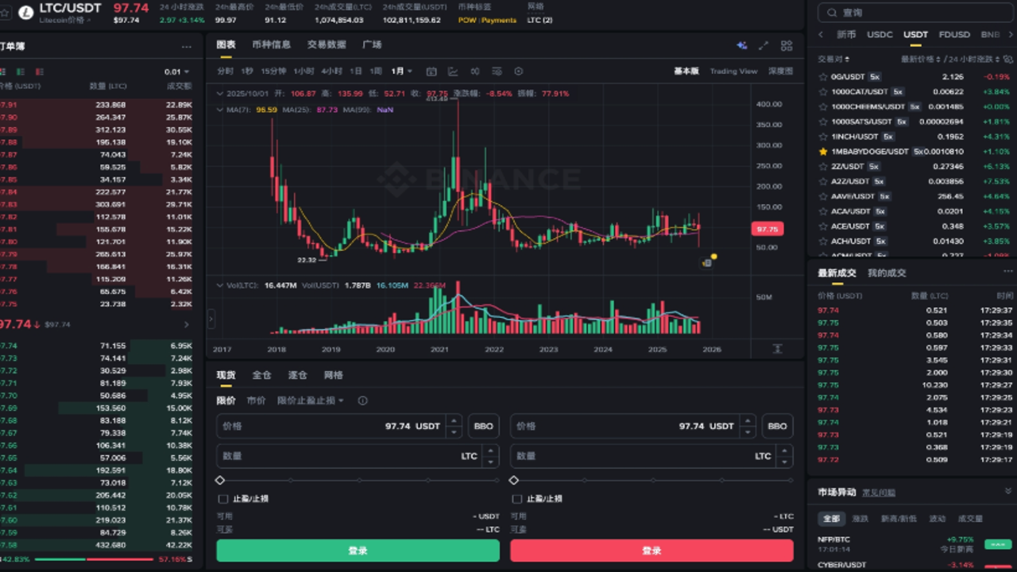Star the ACH/USDT pair
This screenshot has width=1017, height=572.
coord(823,242)
